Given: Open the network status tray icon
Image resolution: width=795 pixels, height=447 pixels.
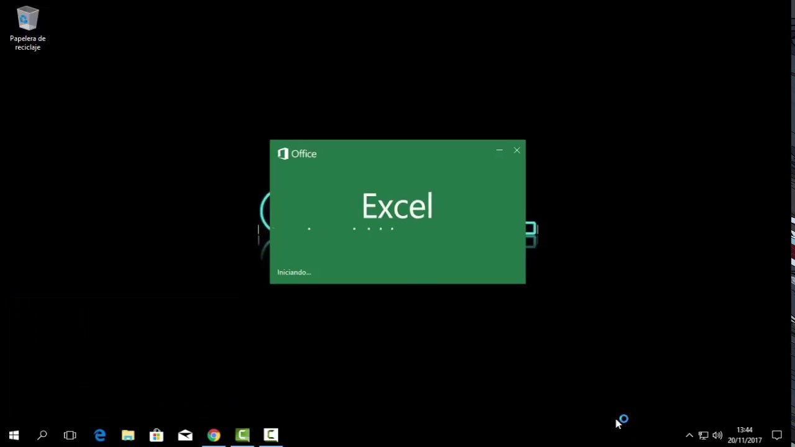Looking at the screenshot, I should [703, 435].
